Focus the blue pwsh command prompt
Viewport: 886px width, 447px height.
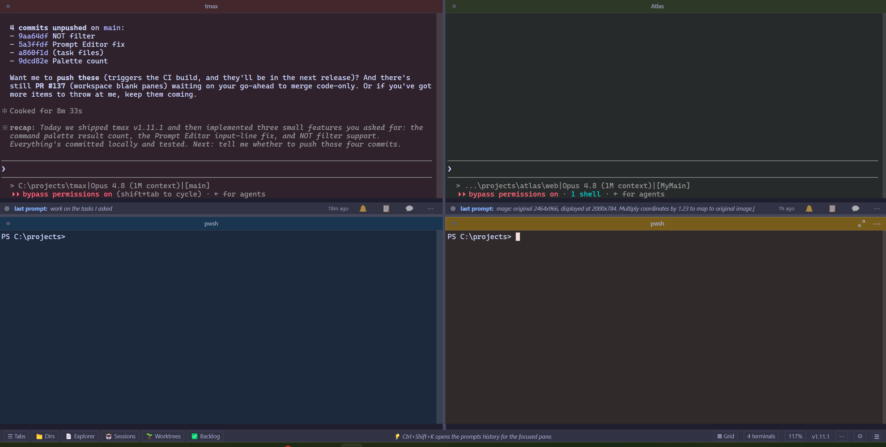click(33, 237)
